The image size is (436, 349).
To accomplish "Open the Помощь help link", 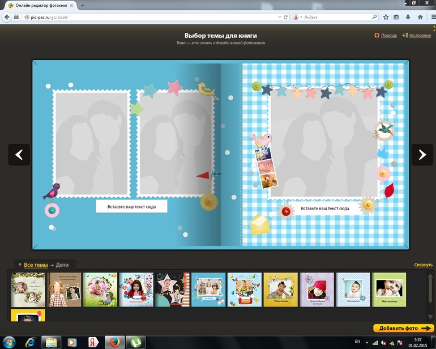I will pyautogui.click(x=388, y=36).
